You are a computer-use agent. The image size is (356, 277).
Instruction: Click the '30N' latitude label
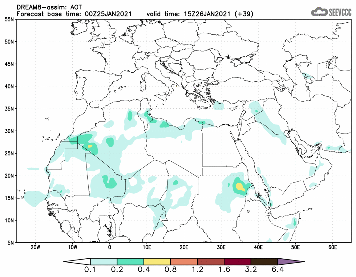coord(9,131)
